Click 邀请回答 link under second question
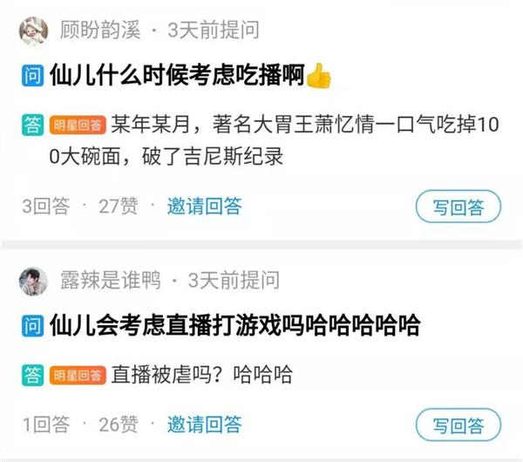 tap(205, 425)
